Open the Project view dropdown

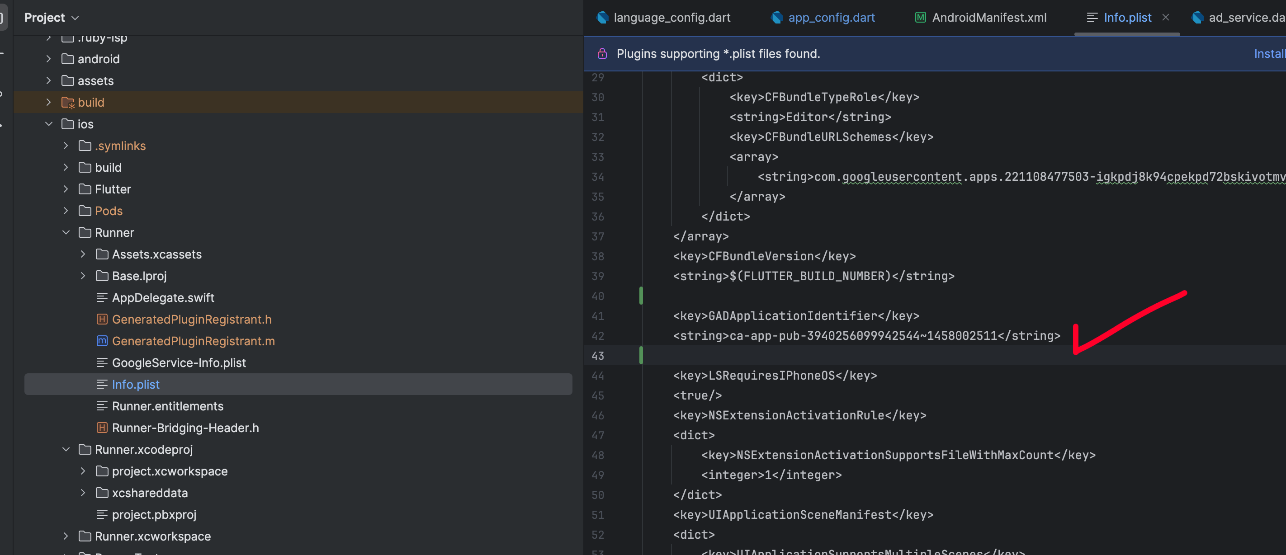[52, 18]
